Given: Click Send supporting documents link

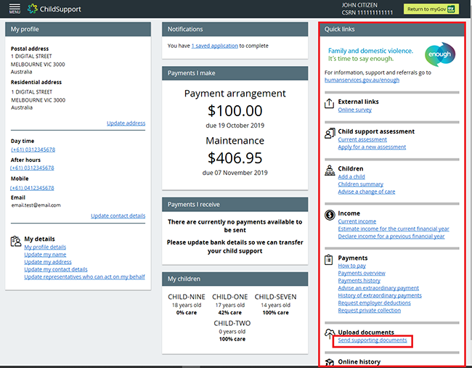Looking at the screenshot, I should pos(373,340).
